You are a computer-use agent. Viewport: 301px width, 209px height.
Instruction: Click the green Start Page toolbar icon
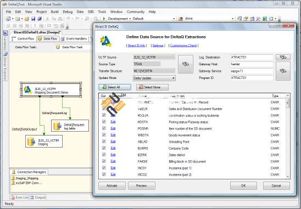(x=265, y=19)
